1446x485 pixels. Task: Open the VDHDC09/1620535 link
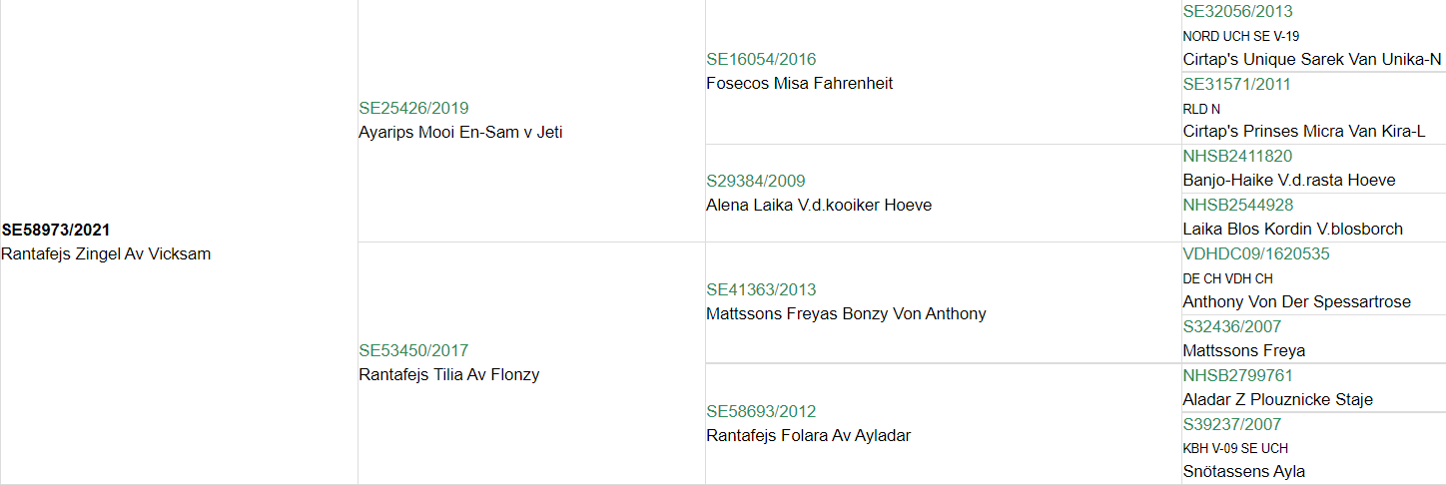click(1256, 253)
